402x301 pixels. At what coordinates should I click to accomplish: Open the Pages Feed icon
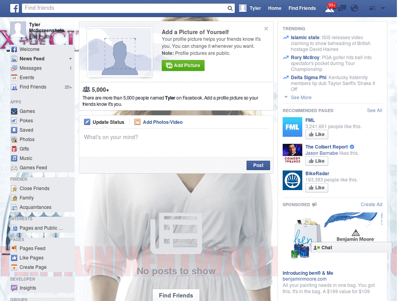tap(14, 248)
